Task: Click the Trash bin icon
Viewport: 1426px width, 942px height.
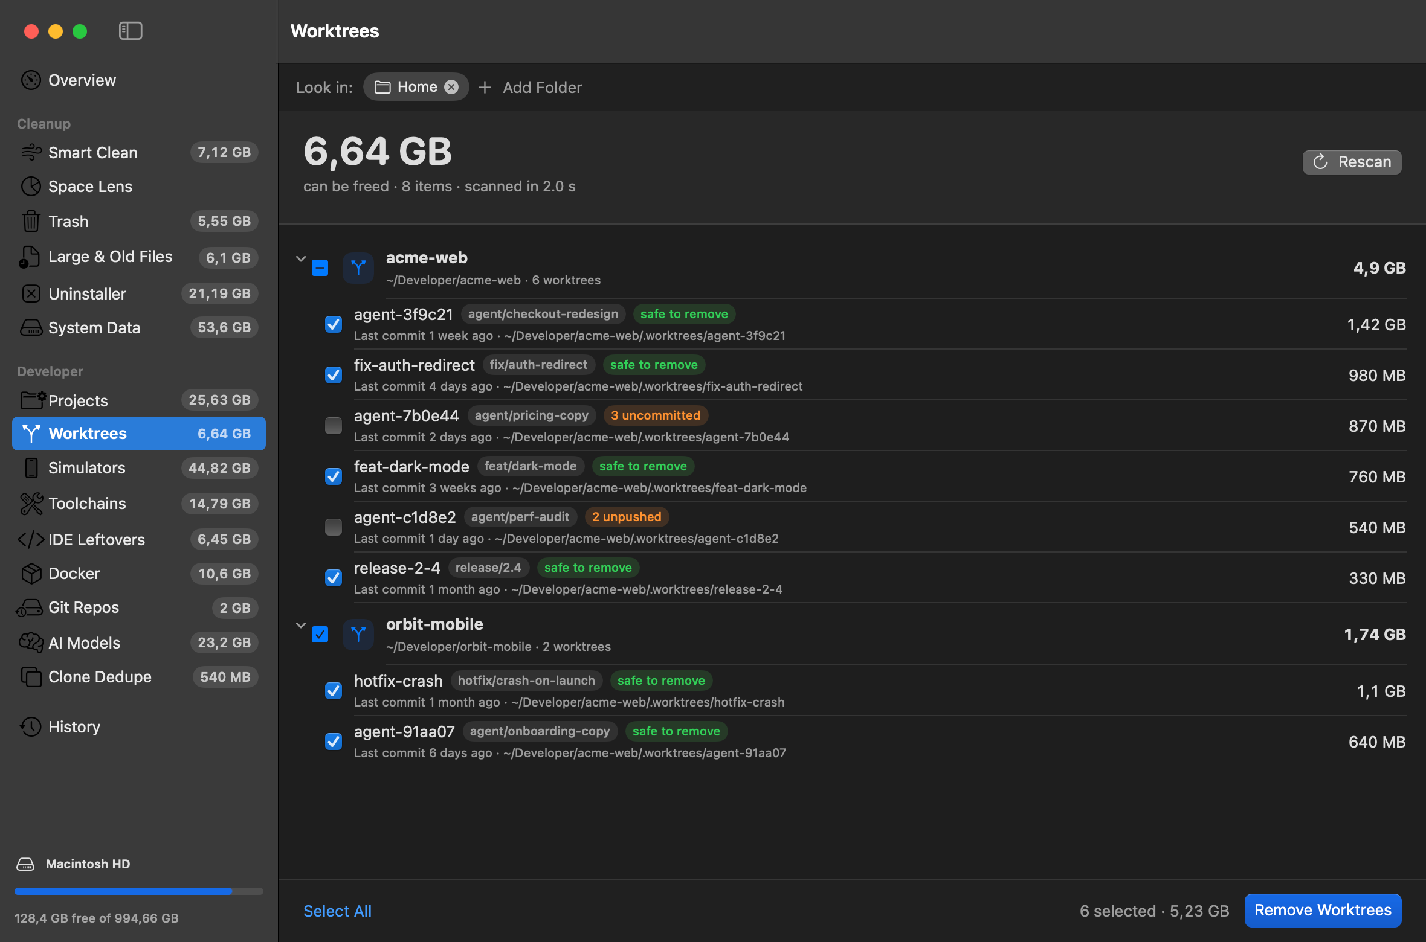Action: tap(31, 221)
